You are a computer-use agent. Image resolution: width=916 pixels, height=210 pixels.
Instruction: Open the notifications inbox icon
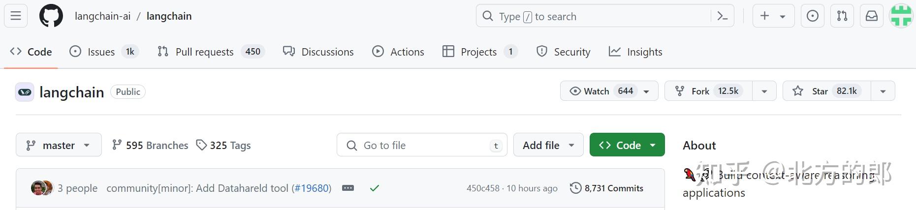click(872, 16)
